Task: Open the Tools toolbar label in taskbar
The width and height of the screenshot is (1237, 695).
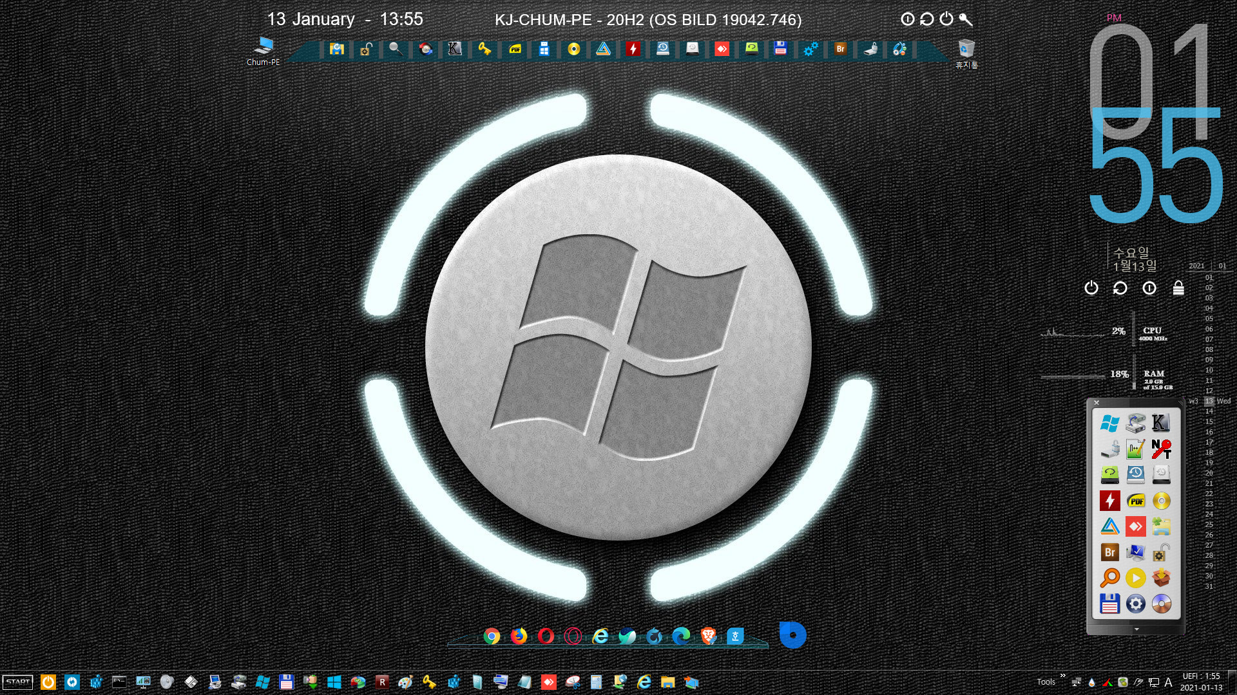Action: coord(1046,682)
